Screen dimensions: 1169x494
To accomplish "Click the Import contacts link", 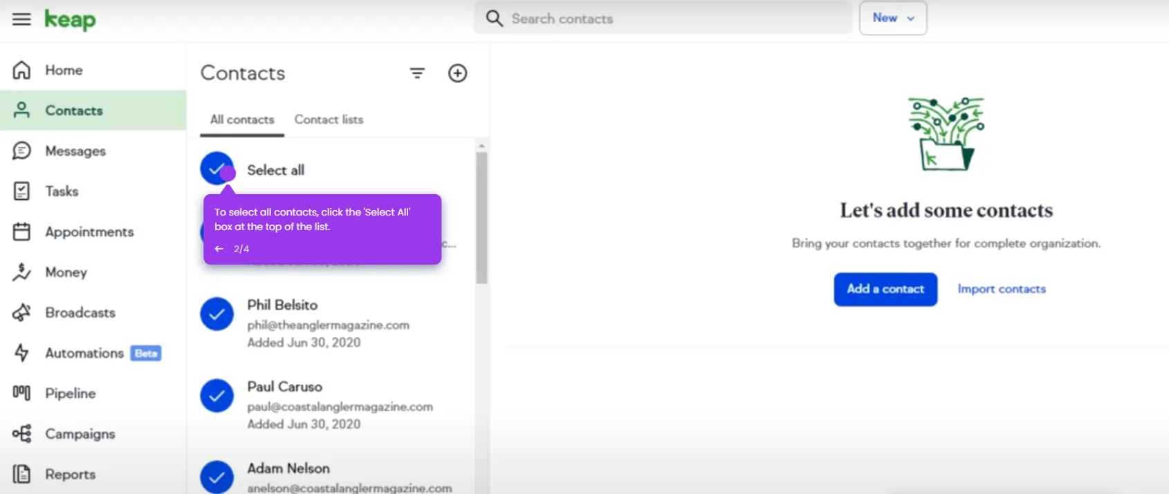I will click(1002, 289).
